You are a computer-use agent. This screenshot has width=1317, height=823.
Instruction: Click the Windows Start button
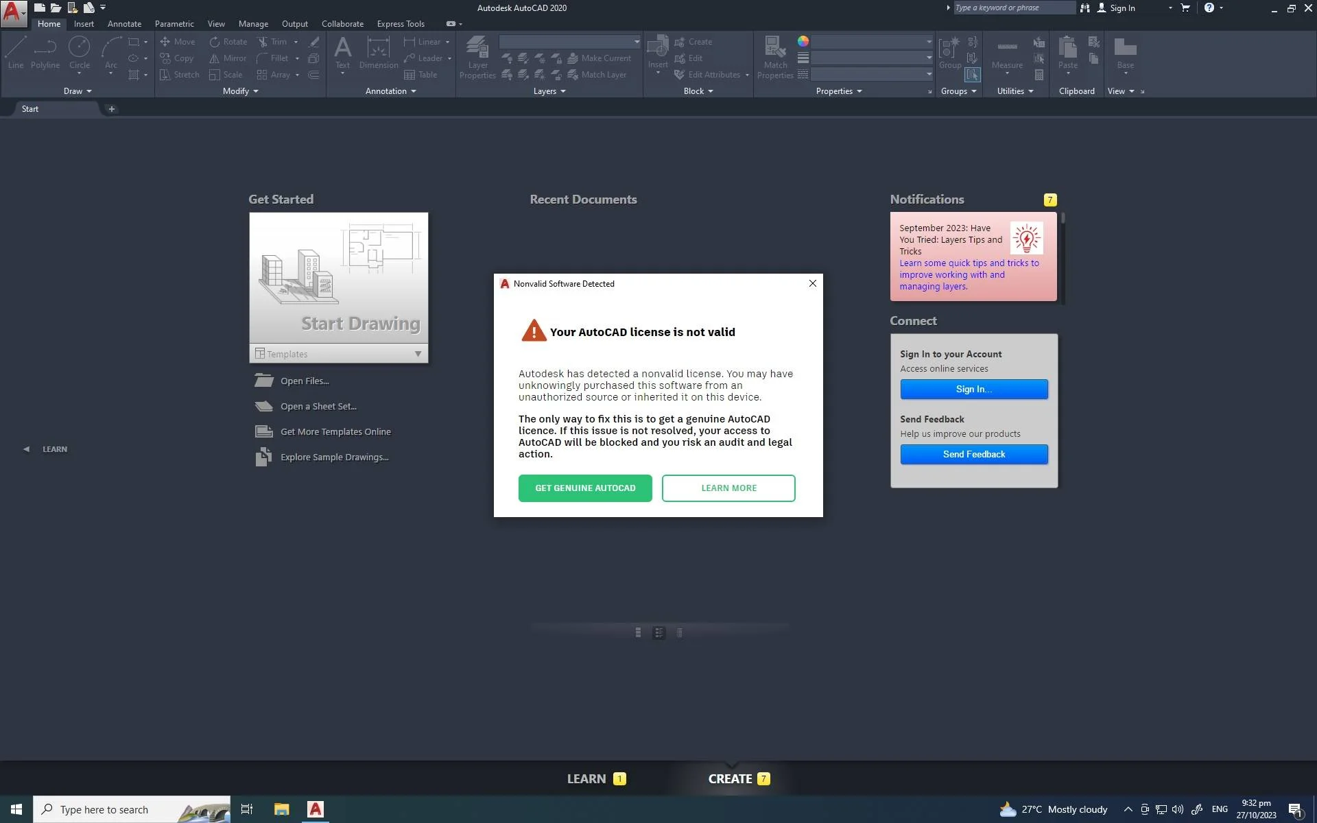(16, 809)
